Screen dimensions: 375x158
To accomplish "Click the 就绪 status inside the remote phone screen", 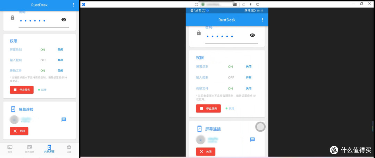I will [x=230, y=109].
